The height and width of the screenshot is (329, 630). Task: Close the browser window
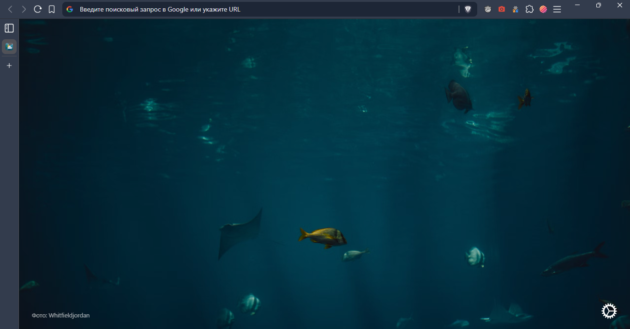click(x=620, y=5)
